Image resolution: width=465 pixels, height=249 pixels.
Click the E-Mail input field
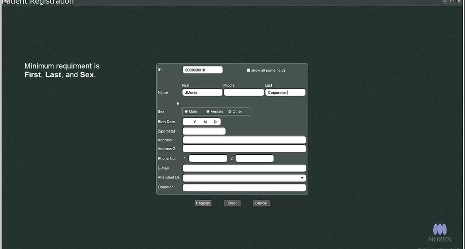pos(244,168)
